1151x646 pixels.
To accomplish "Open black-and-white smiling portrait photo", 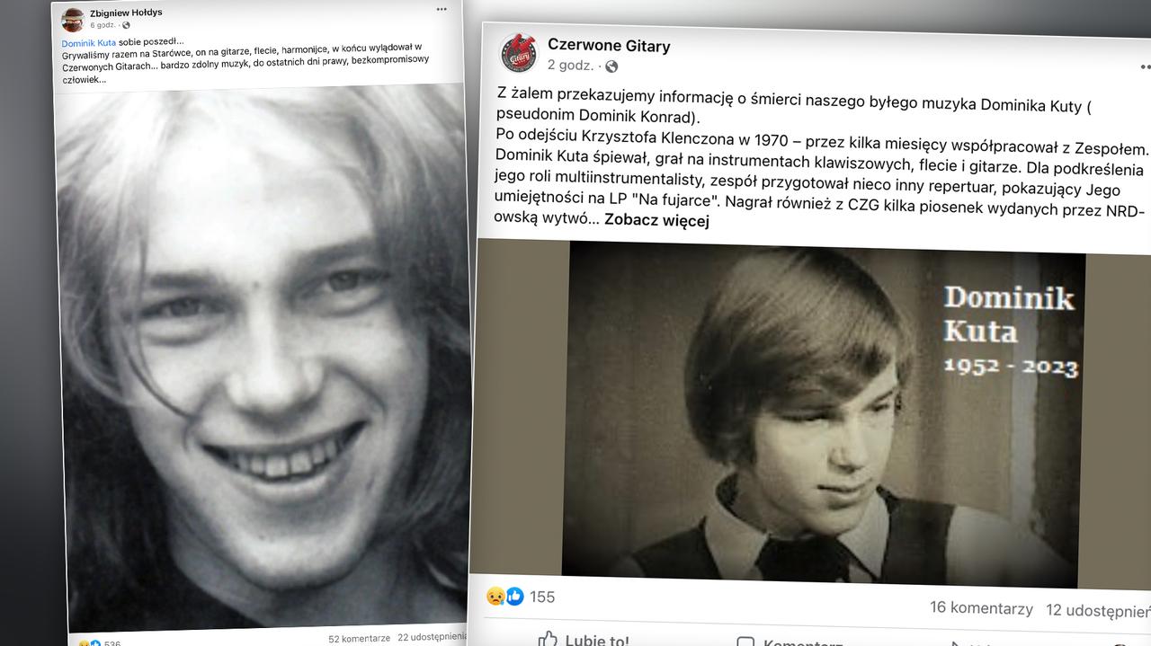I will (x=263, y=358).
